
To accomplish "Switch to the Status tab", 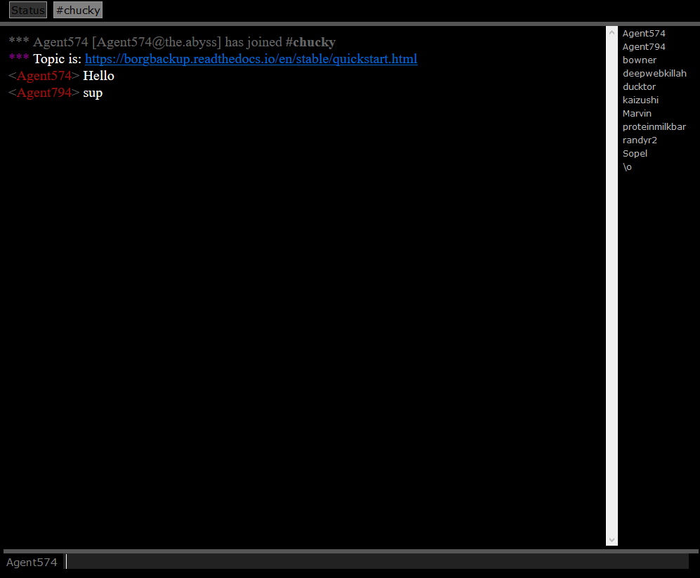I will point(28,11).
